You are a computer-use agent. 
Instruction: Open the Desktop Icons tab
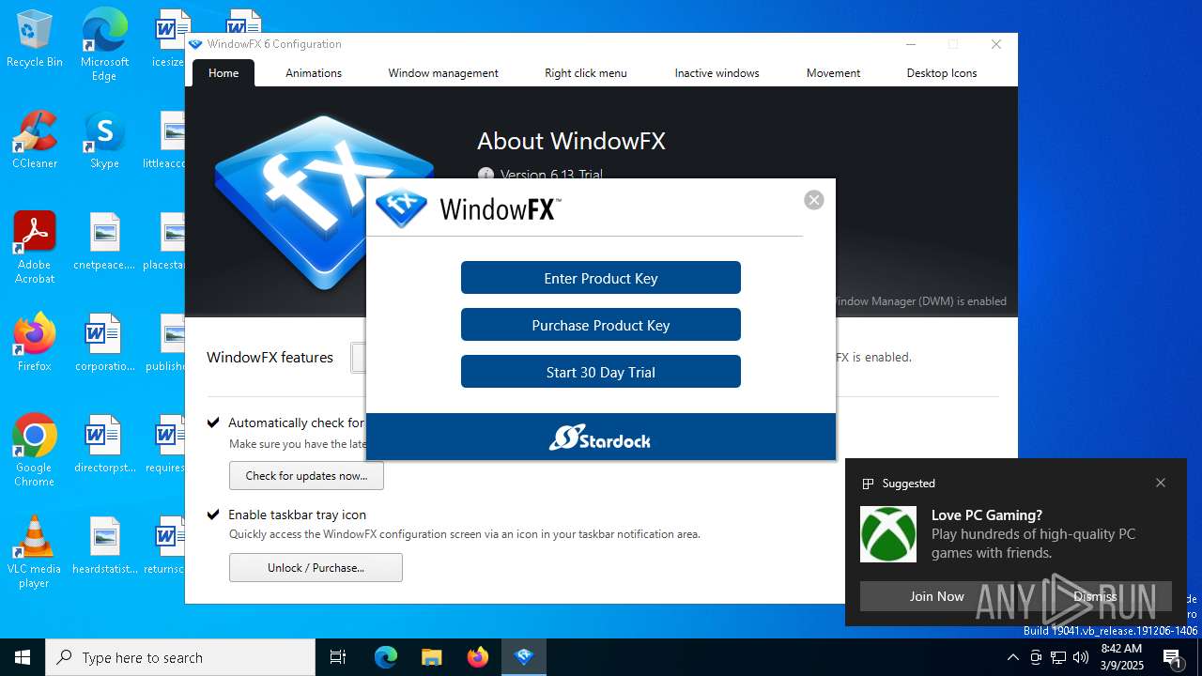(x=942, y=73)
